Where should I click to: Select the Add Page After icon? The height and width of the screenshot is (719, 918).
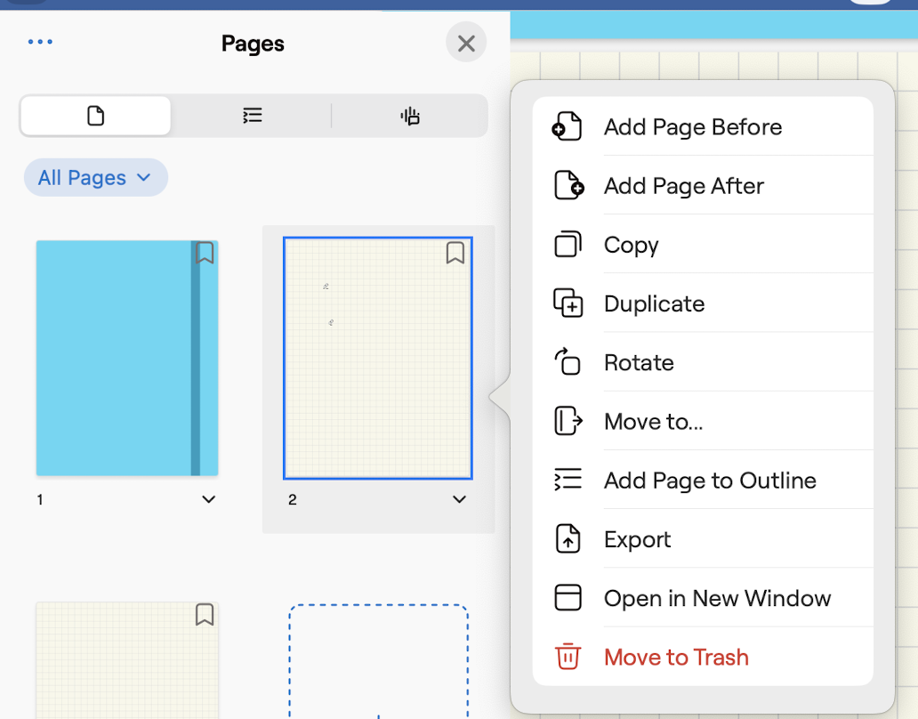569,185
